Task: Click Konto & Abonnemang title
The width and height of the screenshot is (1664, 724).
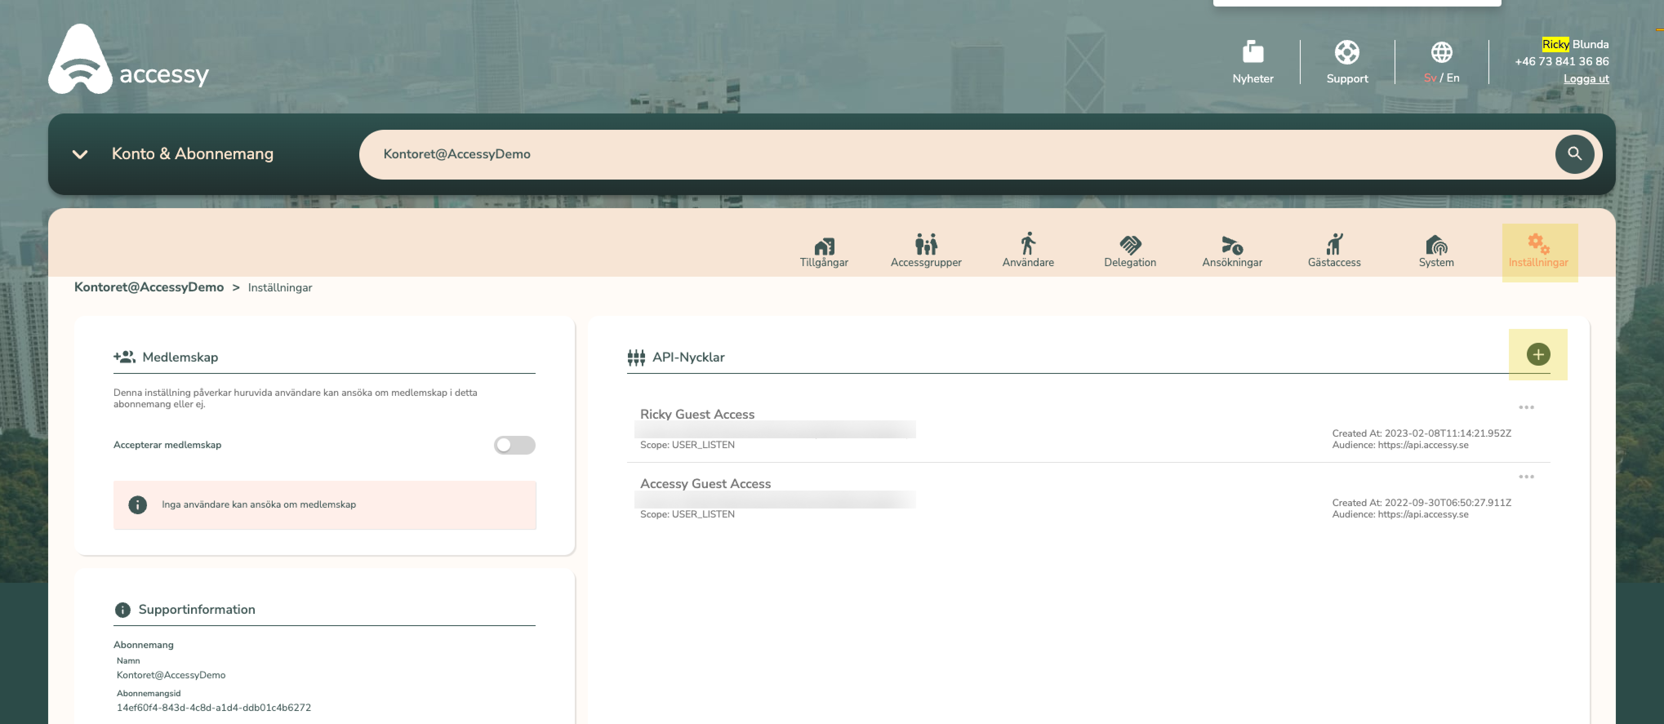Action: tap(192, 154)
